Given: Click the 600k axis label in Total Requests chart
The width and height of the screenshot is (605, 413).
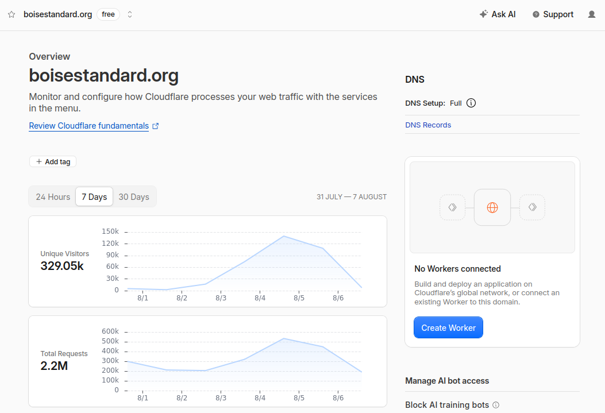Looking at the screenshot, I should 110,331.
